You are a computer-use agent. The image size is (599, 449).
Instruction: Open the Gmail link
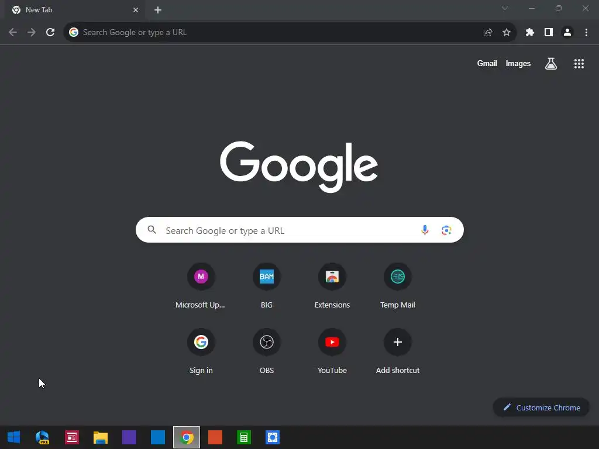pyautogui.click(x=487, y=63)
